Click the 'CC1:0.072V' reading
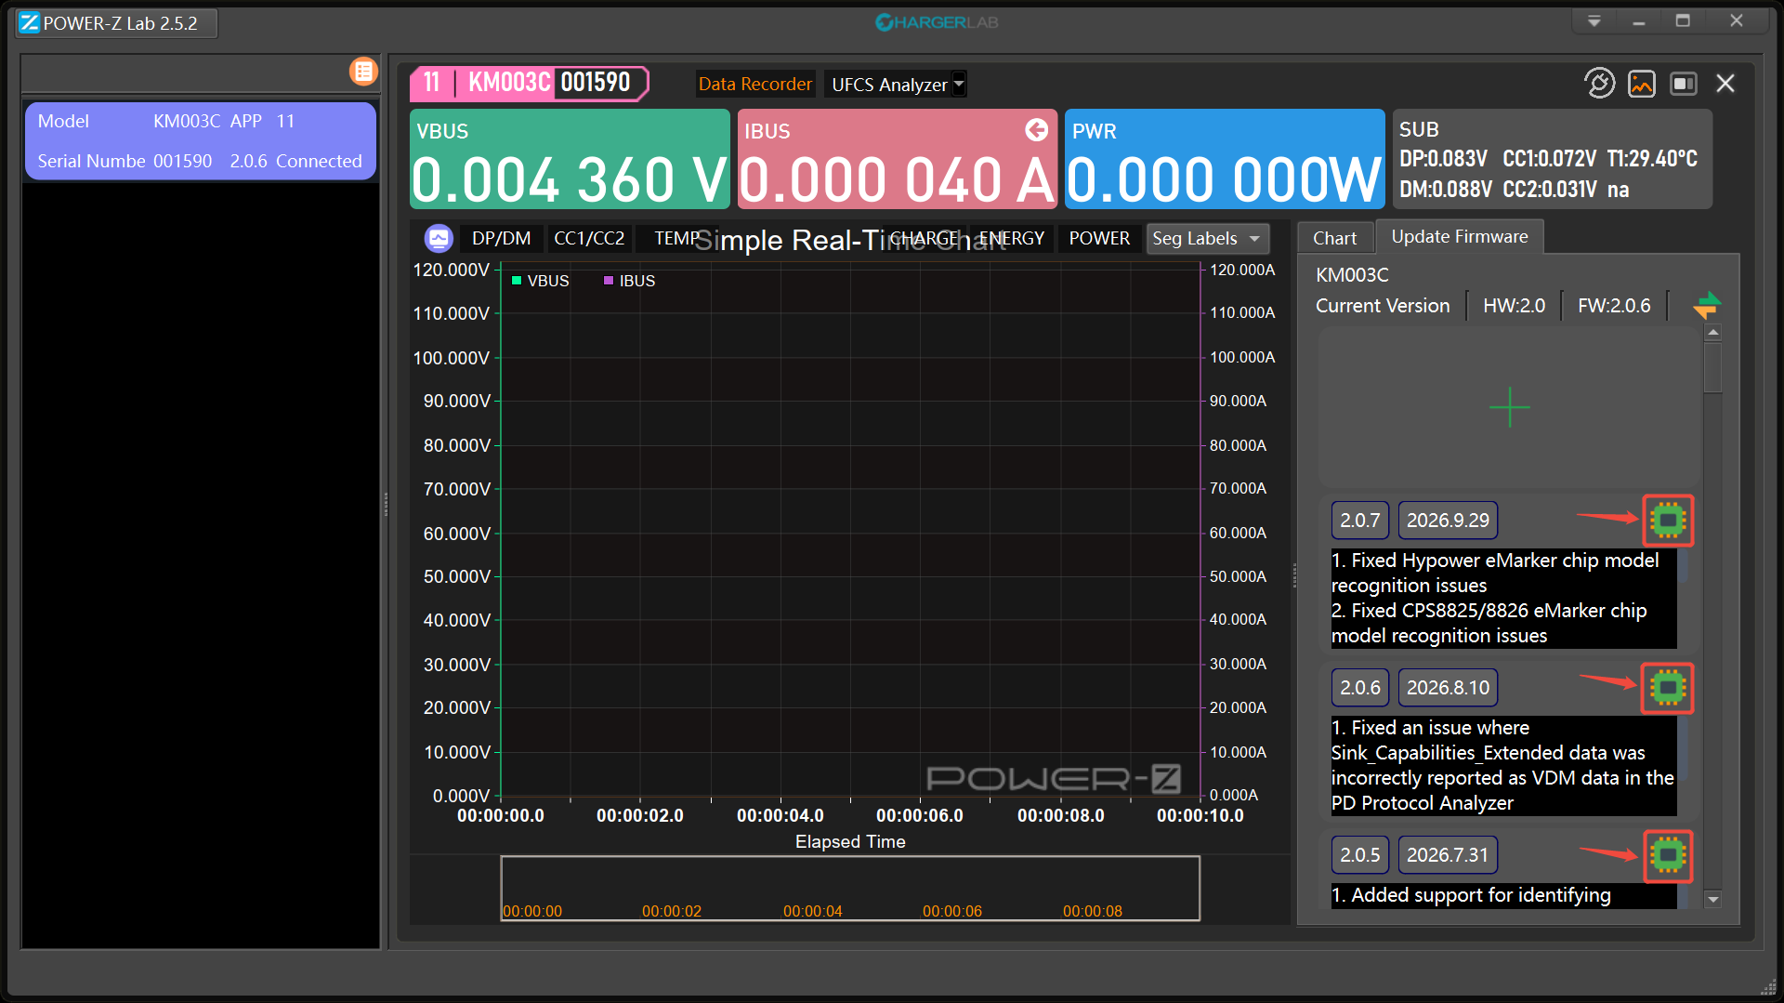The image size is (1784, 1003). click(1549, 159)
